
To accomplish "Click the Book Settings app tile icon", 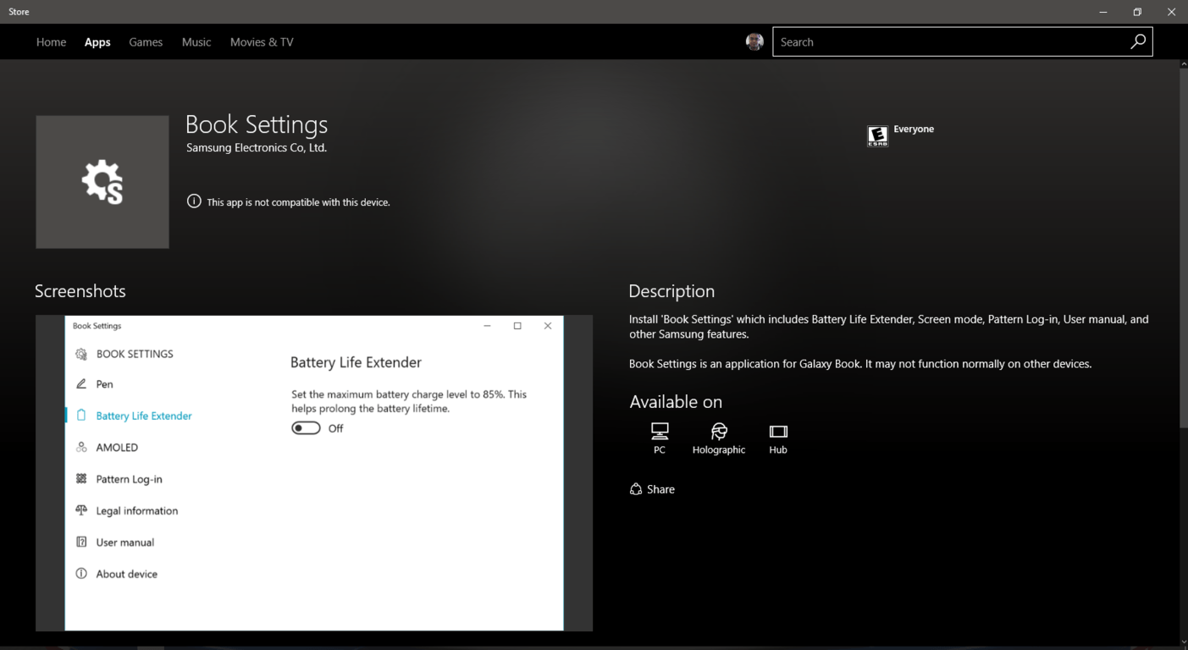I will click(x=102, y=182).
